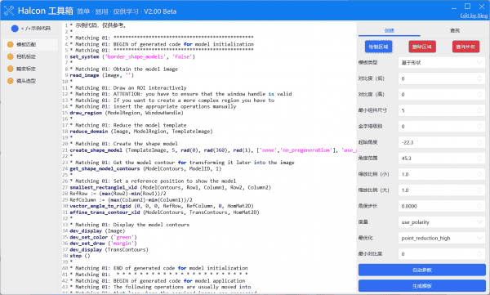Show the </> 示例代码 view
Screen dimensions: 490x295
pyautogui.click(x=31, y=29)
